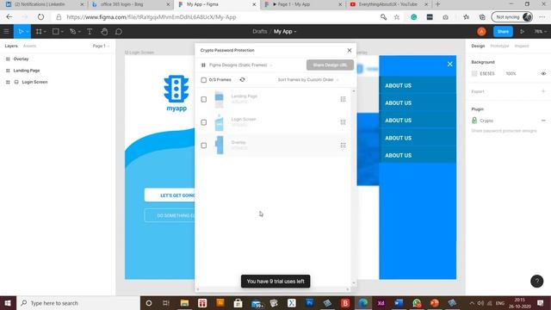Switch to the Inspect tab
Screen dimensions: 551x310
[522, 46]
